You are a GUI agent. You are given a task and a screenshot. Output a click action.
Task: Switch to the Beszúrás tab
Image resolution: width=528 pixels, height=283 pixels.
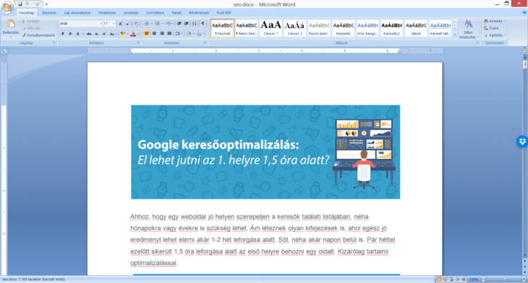49,13
